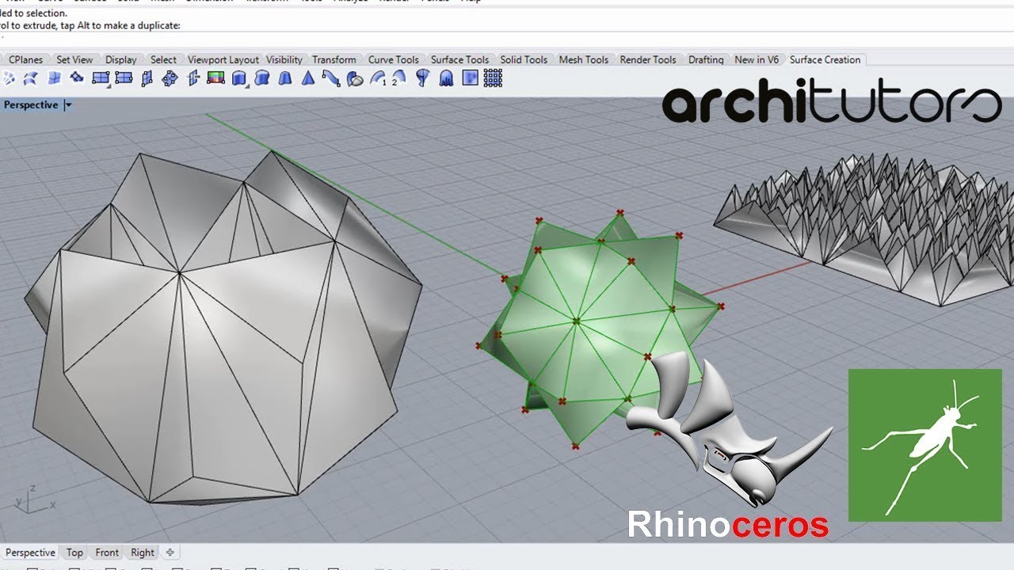Open the Select toolbar tab
1014x570 pixels.
click(x=163, y=59)
